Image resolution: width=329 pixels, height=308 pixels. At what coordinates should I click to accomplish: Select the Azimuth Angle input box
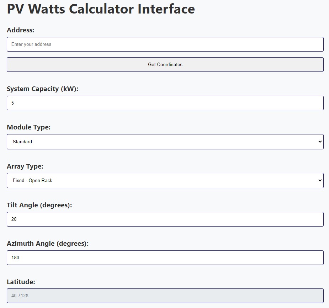(x=165, y=257)
